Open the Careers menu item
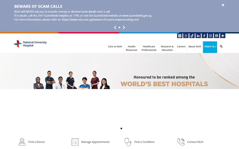Viewport: 239px width, 149px height. coord(181,46)
